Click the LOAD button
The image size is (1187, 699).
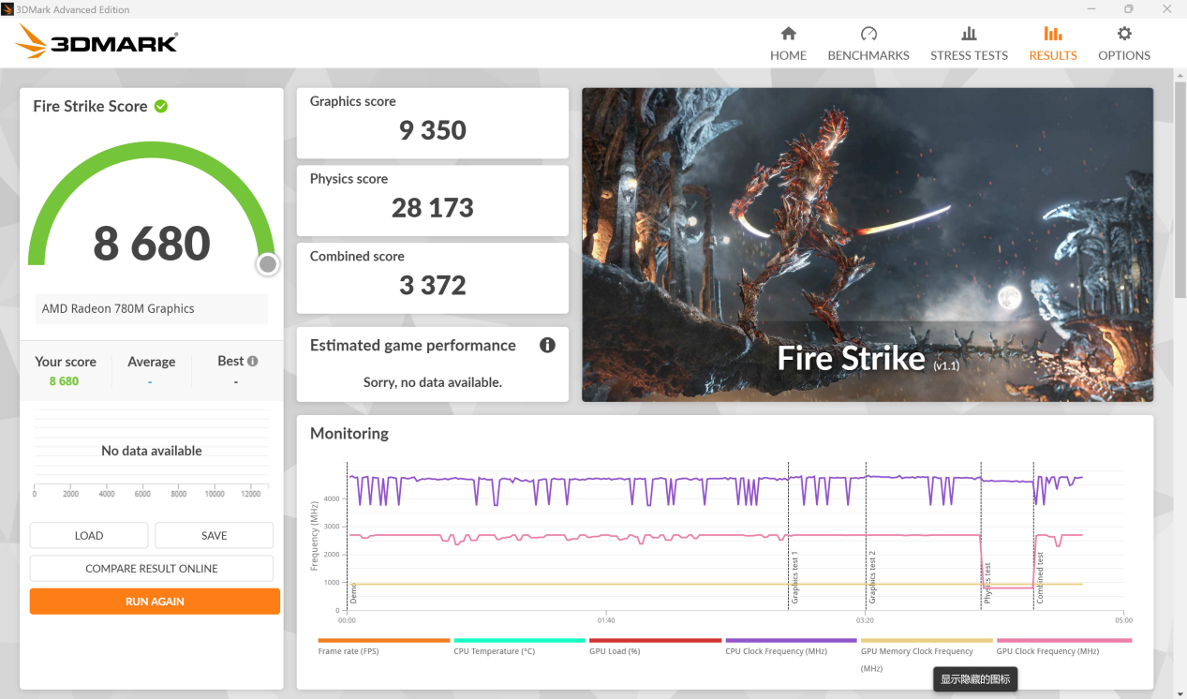[x=89, y=535]
